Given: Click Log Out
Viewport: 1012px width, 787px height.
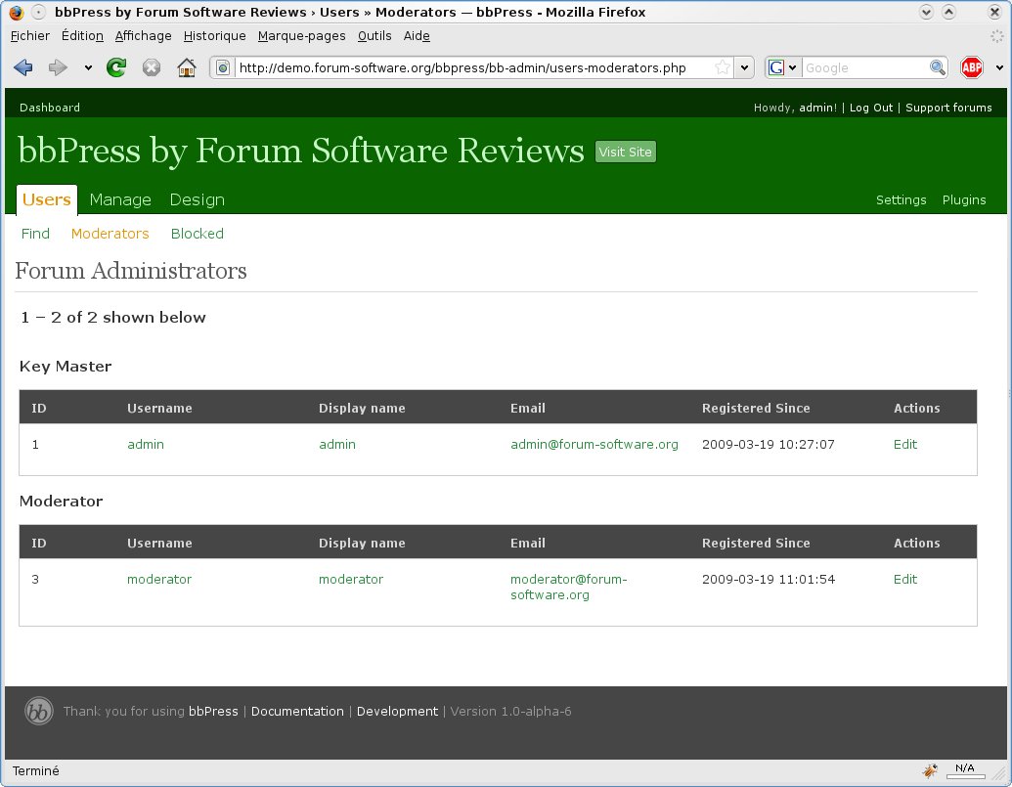Looking at the screenshot, I should (870, 108).
